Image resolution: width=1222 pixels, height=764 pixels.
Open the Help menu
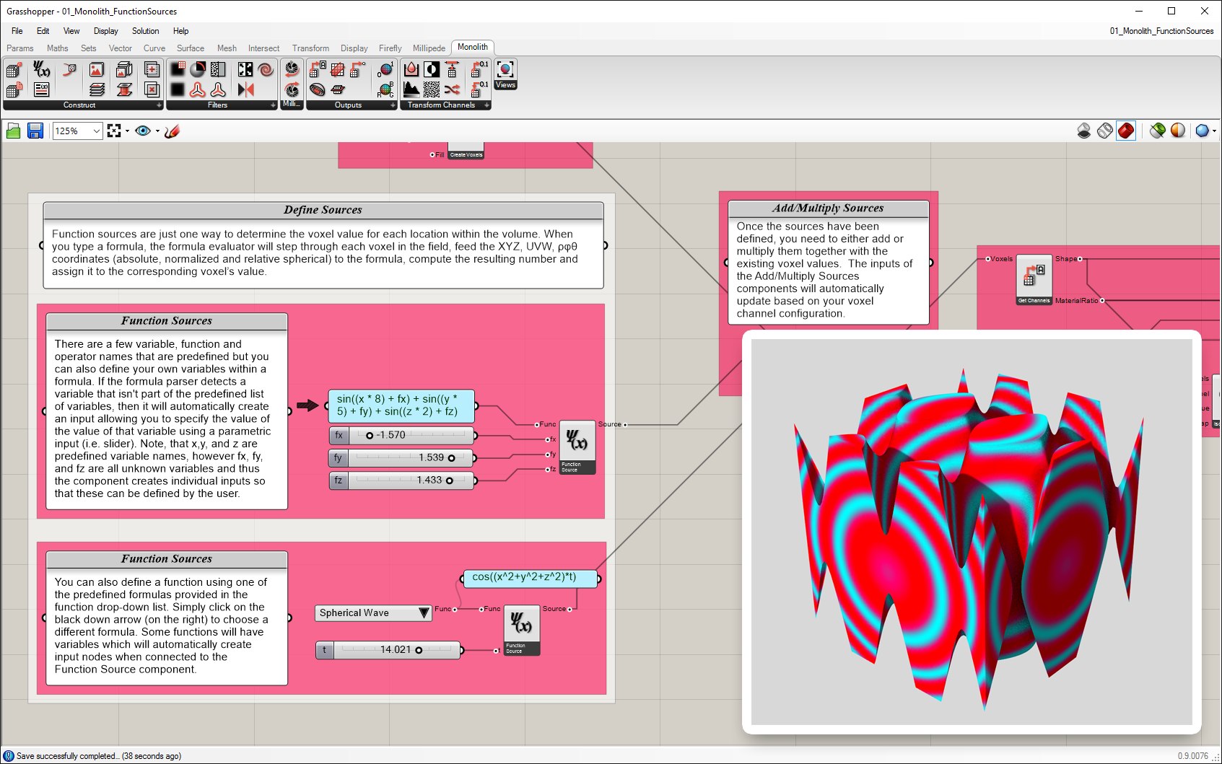[x=180, y=31]
